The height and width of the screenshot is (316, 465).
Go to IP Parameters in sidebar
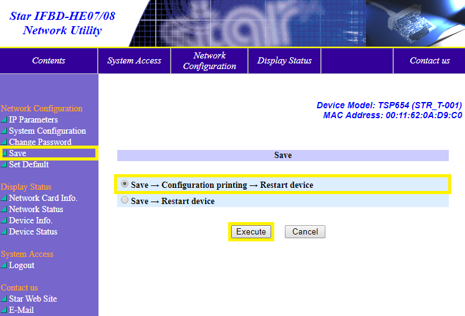click(x=33, y=119)
